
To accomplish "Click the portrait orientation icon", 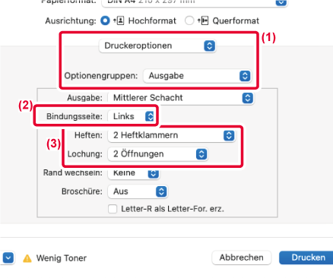I will coord(119,21).
